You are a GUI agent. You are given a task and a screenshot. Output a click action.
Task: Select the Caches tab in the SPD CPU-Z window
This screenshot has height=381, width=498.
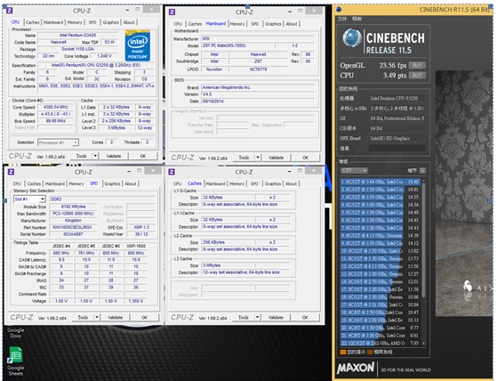[x=34, y=183]
